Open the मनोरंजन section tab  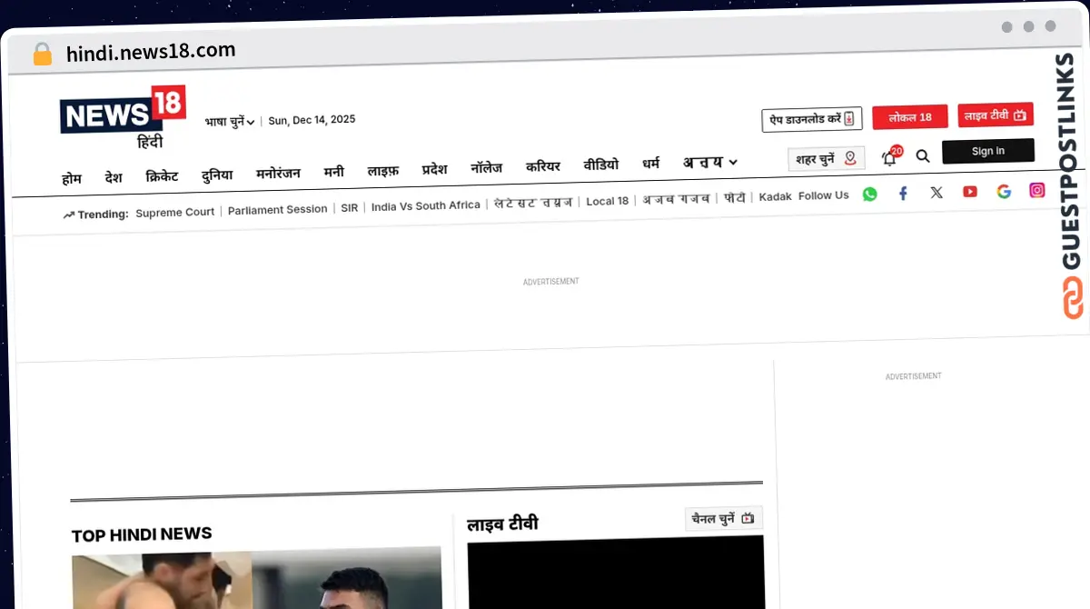(275, 173)
